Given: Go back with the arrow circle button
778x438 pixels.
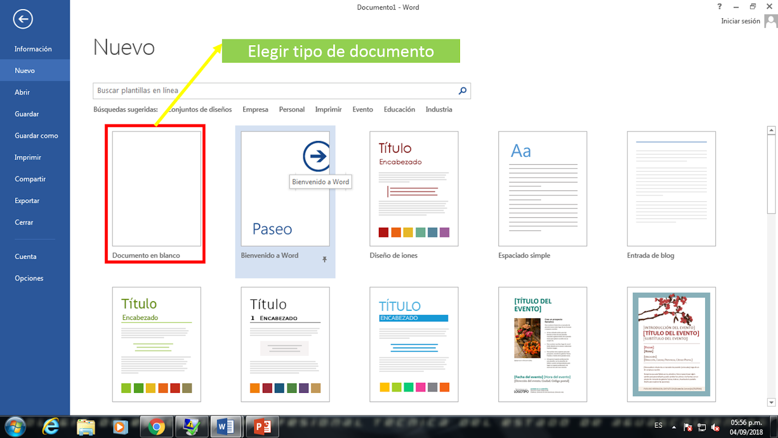Looking at the screenshot, I should [x=23, y=19].
